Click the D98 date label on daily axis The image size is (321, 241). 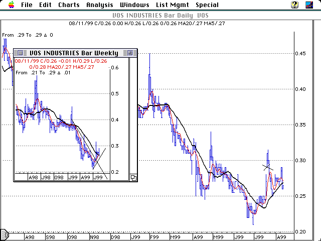tap(115, 237)
